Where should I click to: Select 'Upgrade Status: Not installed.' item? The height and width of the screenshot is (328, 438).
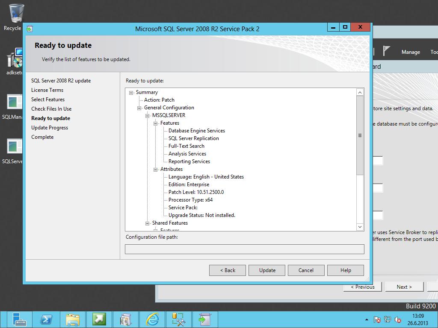(202, 215)
